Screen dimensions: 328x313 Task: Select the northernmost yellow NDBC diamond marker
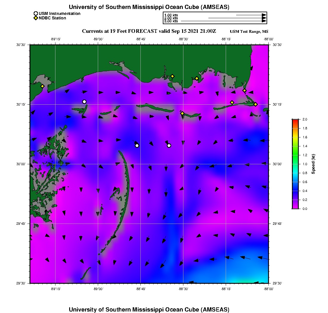point(172,76)
